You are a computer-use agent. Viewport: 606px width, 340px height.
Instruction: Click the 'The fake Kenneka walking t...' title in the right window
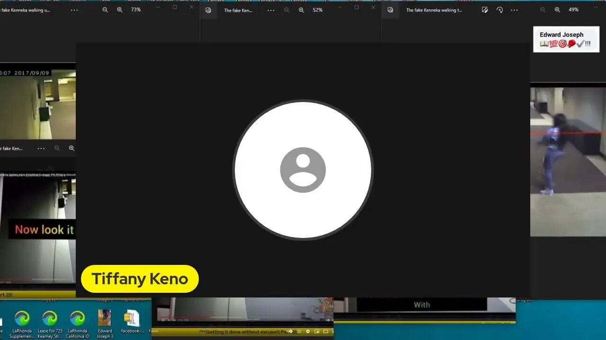coord(434,10)
